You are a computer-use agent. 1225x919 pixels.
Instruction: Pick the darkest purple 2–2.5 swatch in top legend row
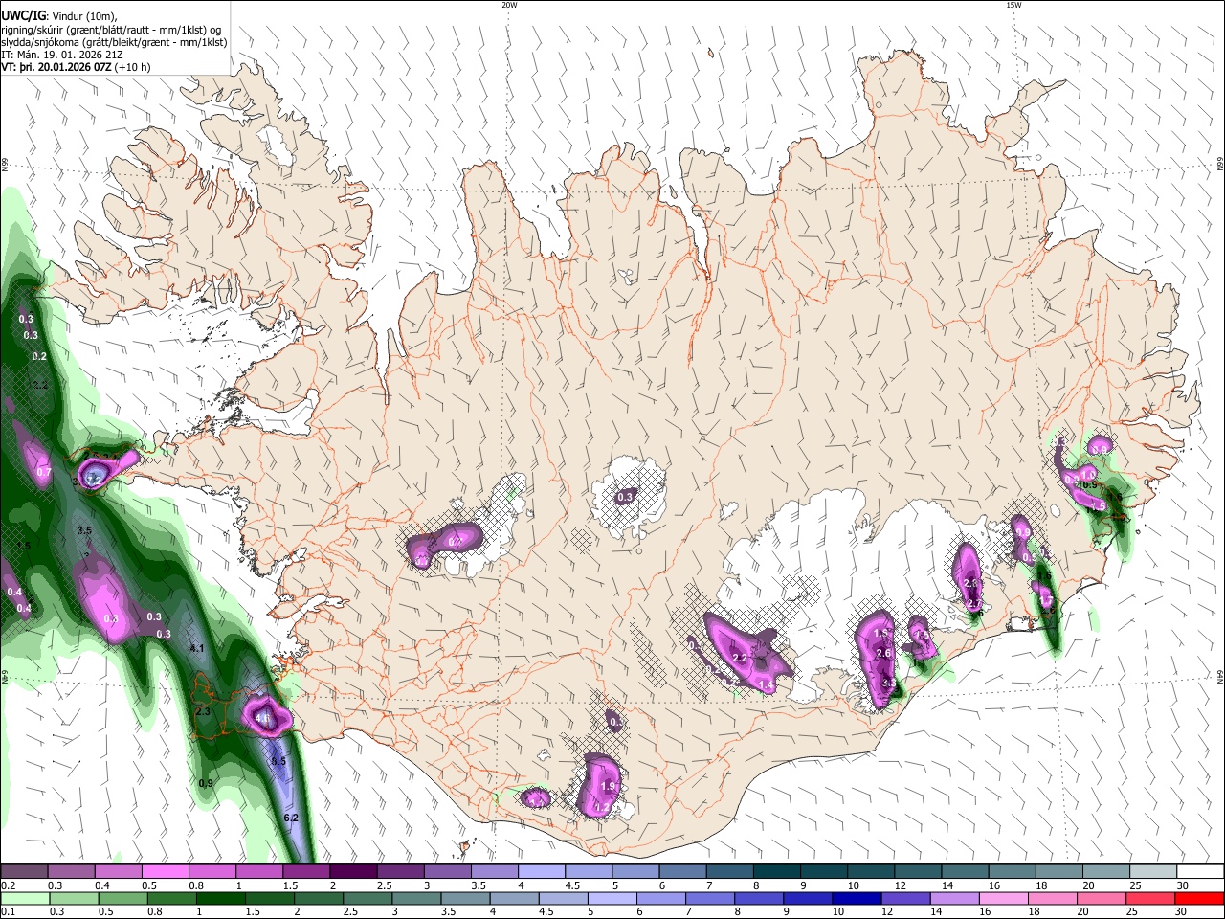point(353,872)
